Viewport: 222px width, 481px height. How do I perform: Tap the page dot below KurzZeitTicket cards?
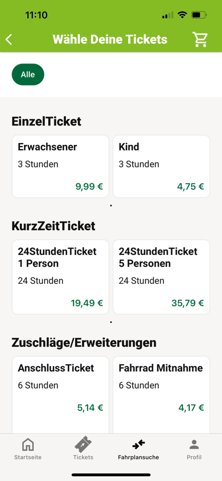111,322
